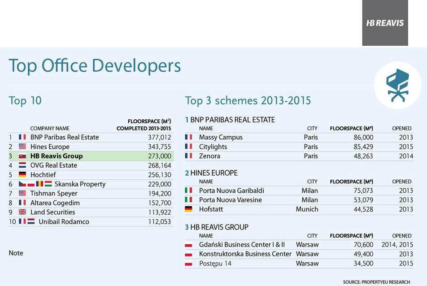Click the "Citylights" scheme name

pos(213,147)
